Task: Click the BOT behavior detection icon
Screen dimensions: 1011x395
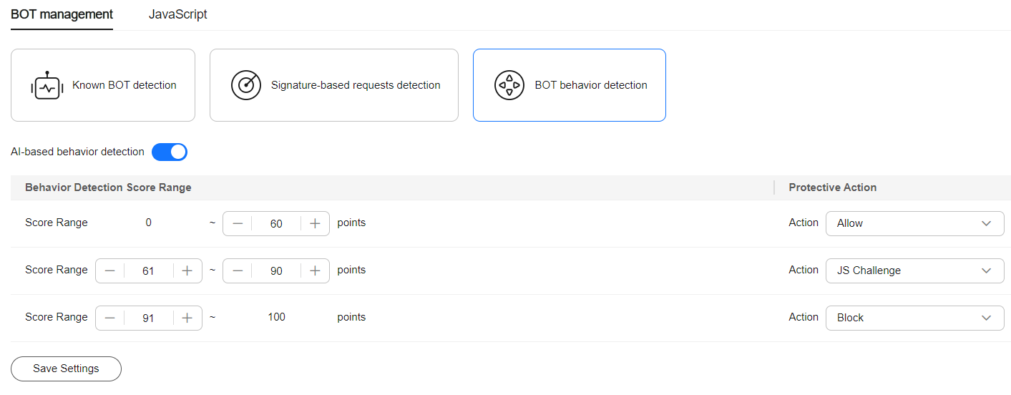Action: pyautogui.click(x=509, y=85)
